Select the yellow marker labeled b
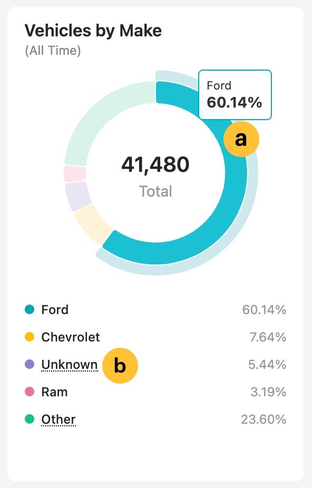This screenshot has height=488, width=312. pyautogui.click(x=120, y=365)
